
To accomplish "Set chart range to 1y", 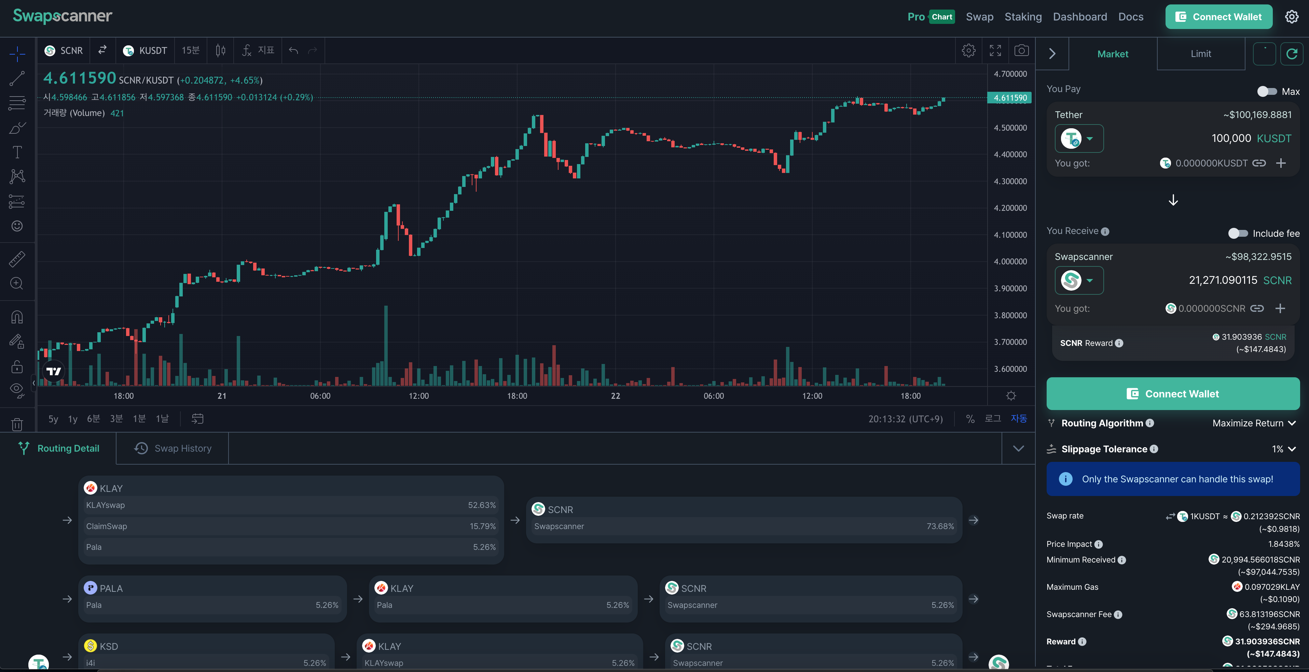I will [x=73, y=419].
